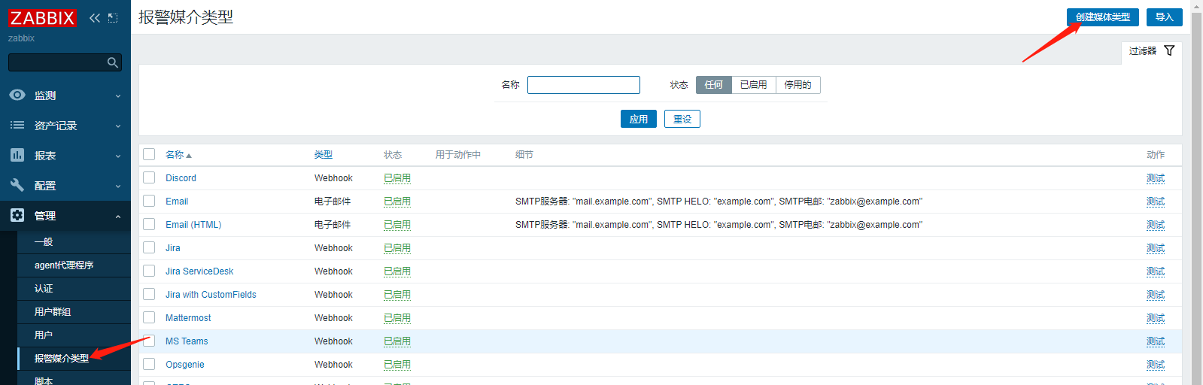
Task: Toggle 已启用 status for MS Teams
Action: (397, 341)
